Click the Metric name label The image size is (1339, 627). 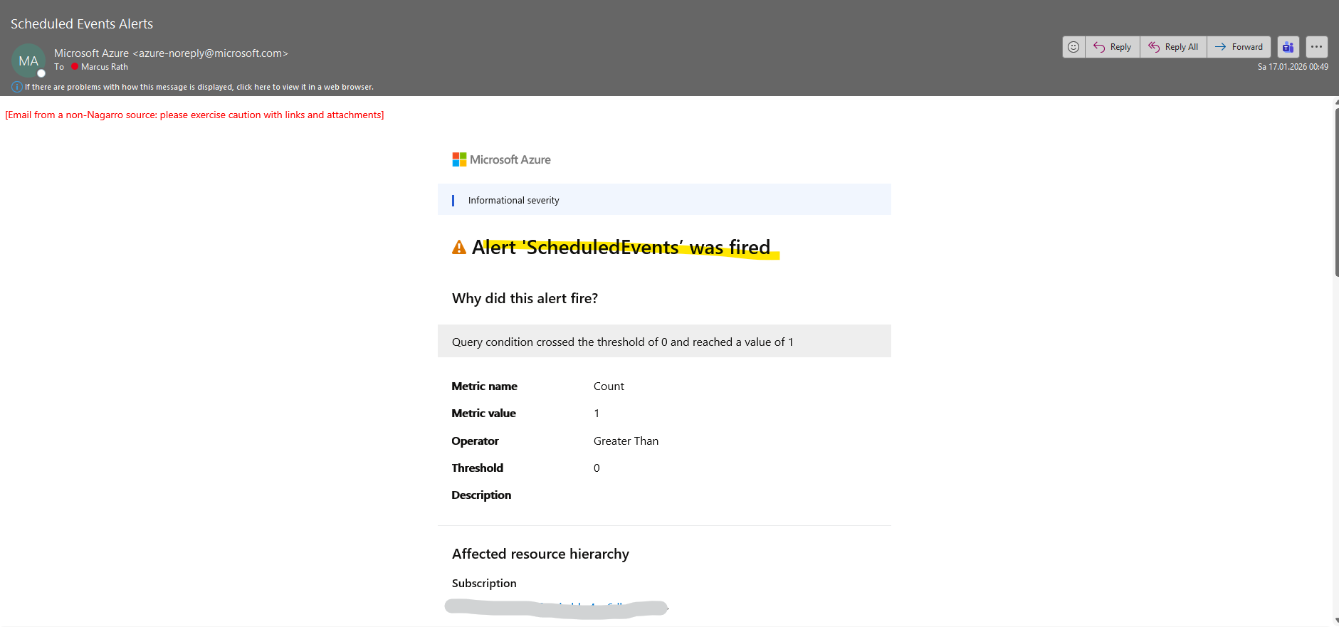[484, 386]
